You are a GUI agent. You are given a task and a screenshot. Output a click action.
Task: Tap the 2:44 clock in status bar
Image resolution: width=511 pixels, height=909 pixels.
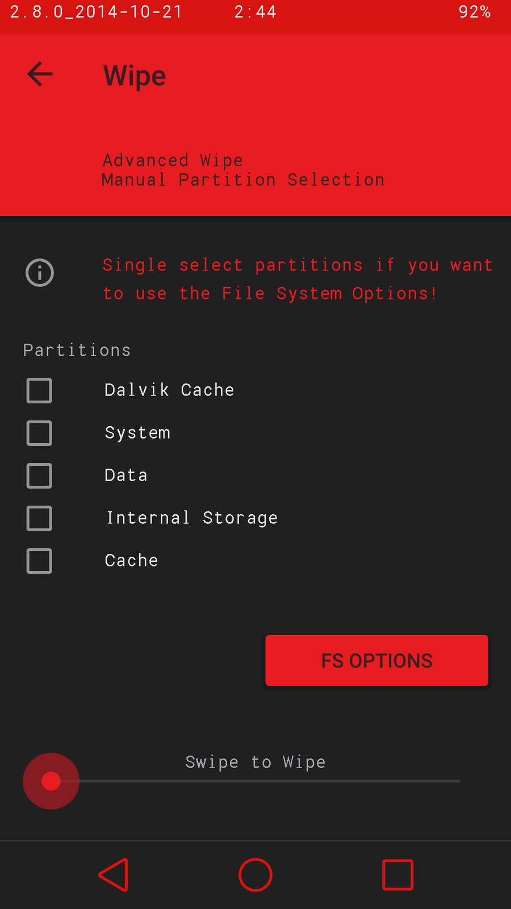255,12
